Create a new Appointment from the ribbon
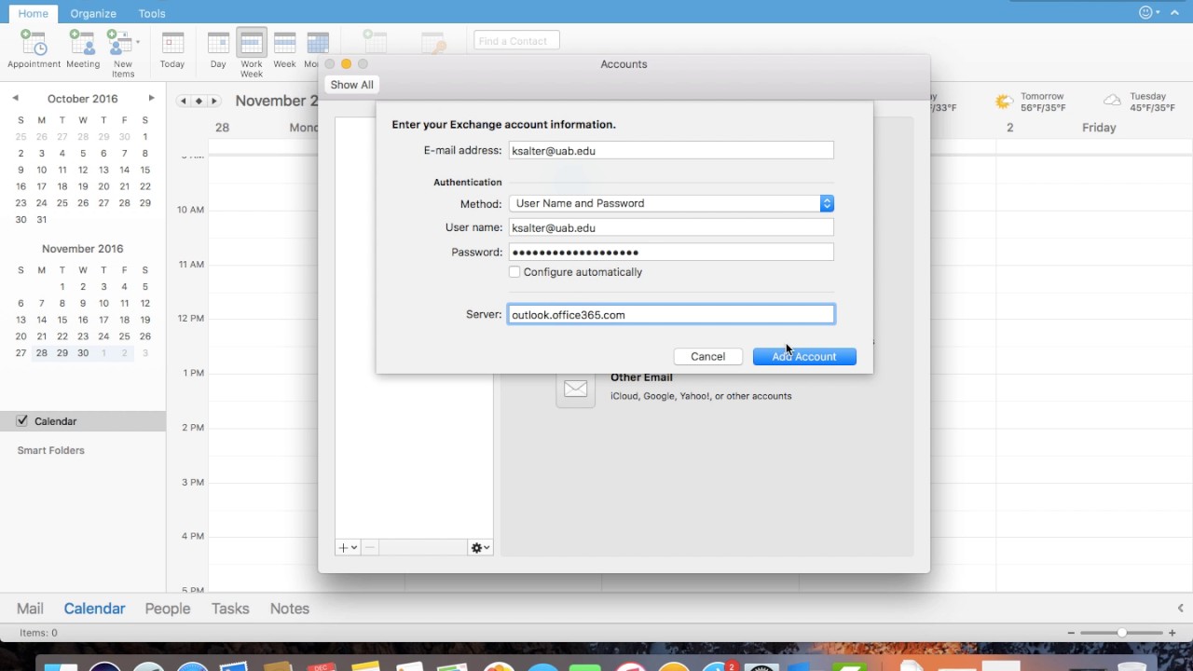 point(34,49)
